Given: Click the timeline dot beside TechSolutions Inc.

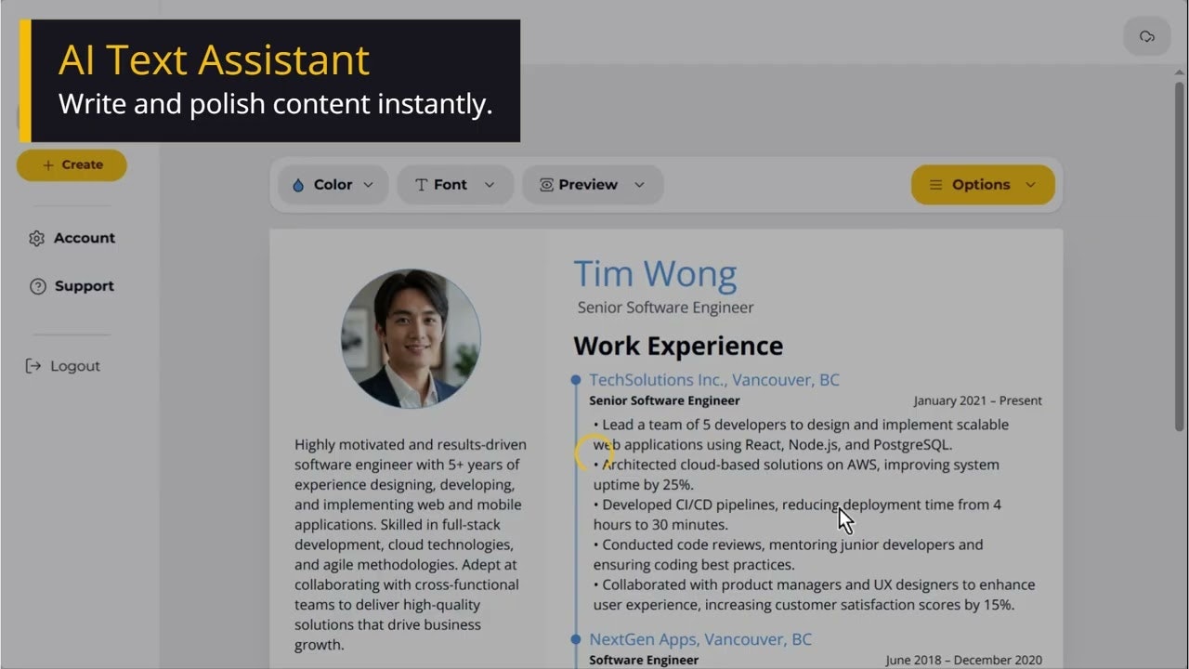Looking at the screenshot, I should (576, 380).
